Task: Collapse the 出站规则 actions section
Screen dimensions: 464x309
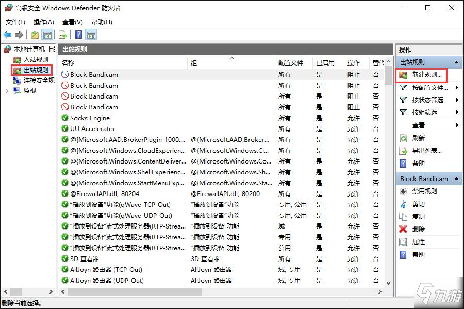Action: pyautogui.click(x=457, y=62)
